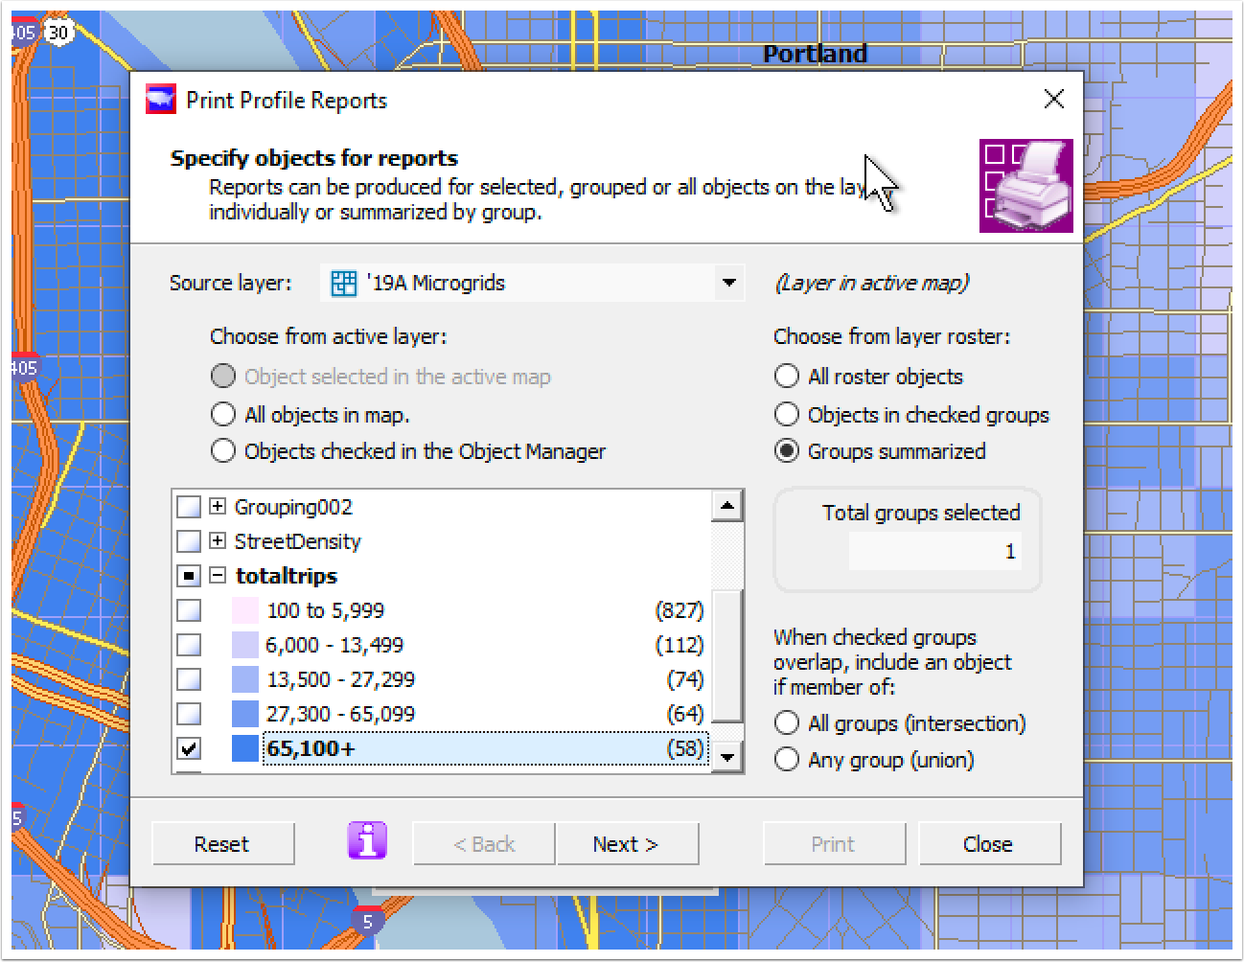The image size is (1244, 962).
Task: Click the 27,300 - 65,099 color swatch
Action: pyautogui.click(x=245, y=714)
